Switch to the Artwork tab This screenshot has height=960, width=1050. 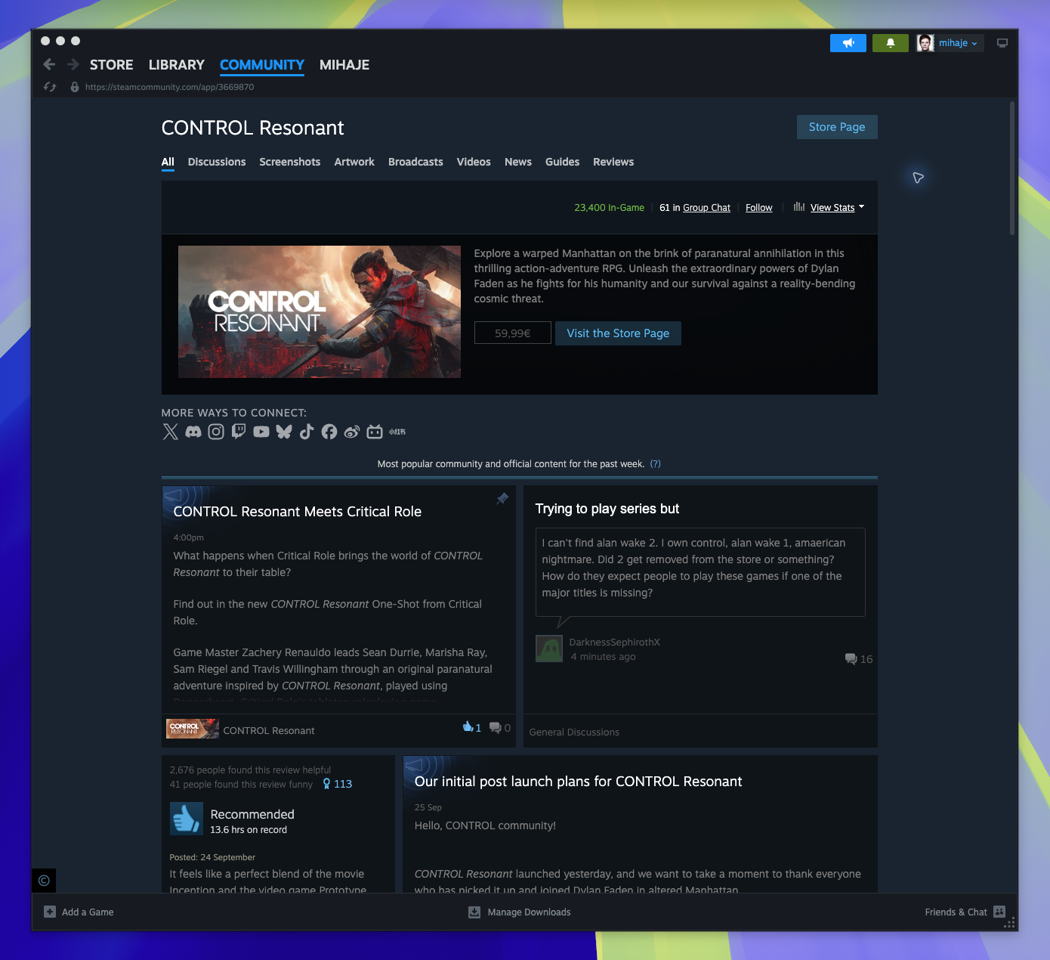pyautogui.click(x=354, y=162)
